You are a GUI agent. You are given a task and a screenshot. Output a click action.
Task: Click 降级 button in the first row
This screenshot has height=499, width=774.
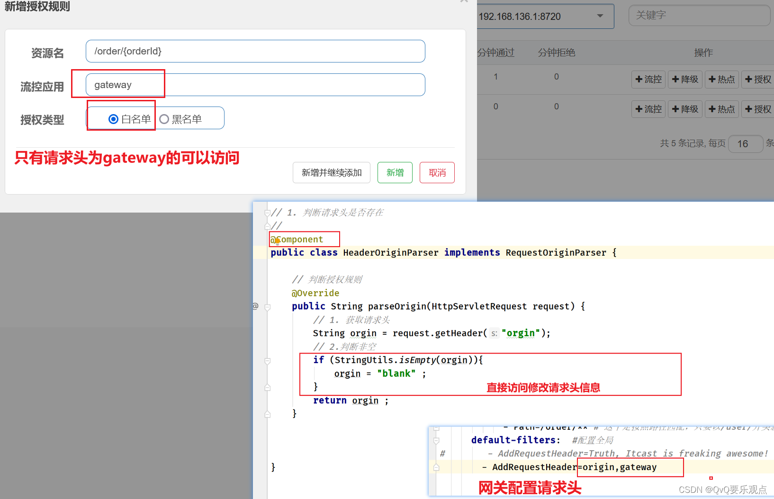pyautogui.click(x=685, y=80)
